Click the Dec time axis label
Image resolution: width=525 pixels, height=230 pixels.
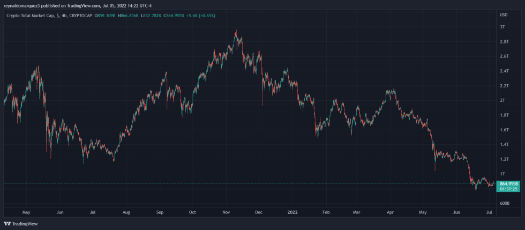(258, 212)
